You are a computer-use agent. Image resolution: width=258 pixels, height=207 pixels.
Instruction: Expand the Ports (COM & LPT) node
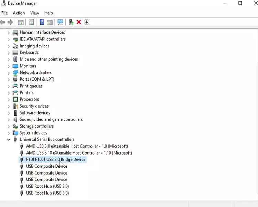tap(9, 79)
